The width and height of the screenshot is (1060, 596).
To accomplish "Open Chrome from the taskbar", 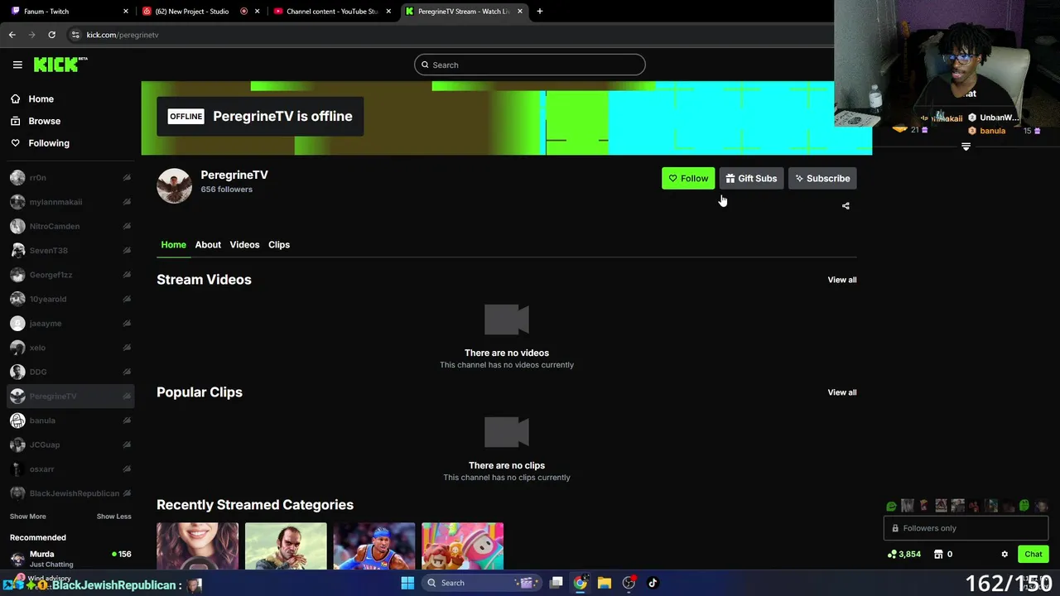I will click(581, 583).
